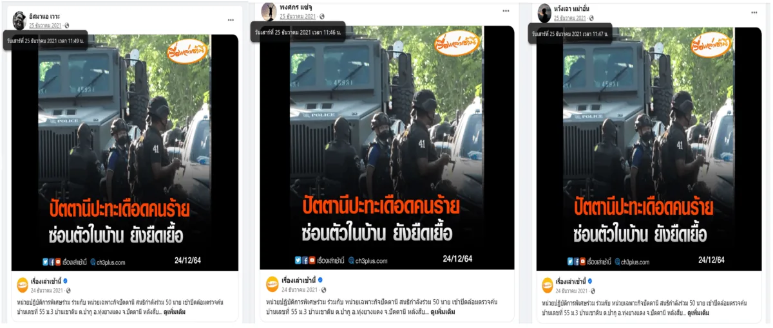Open the three-dot menu on พงศกร's post

pos(506,11)
